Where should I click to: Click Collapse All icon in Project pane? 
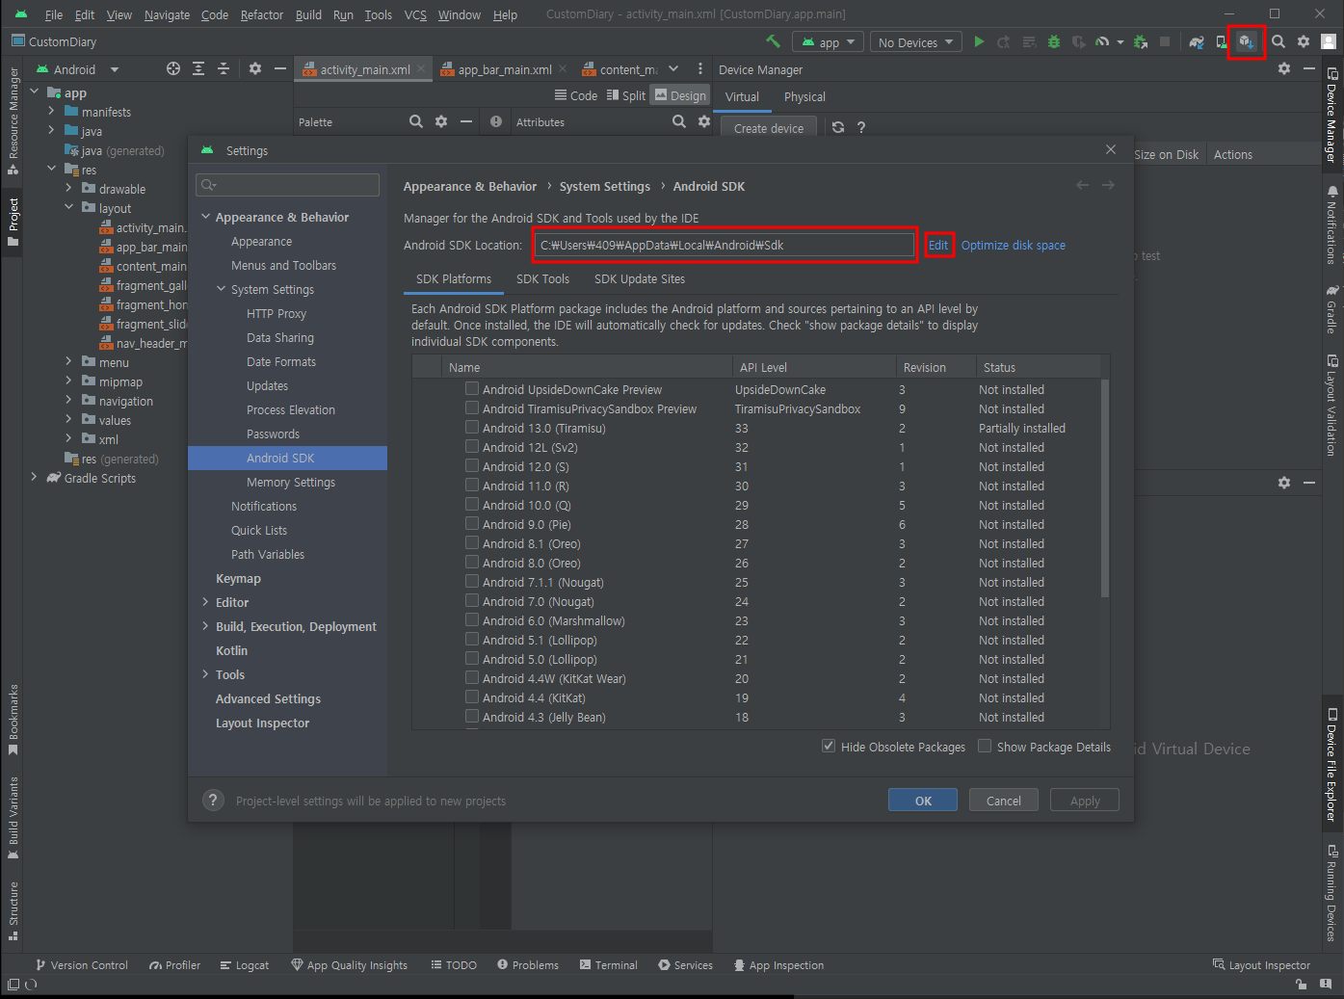224,68
